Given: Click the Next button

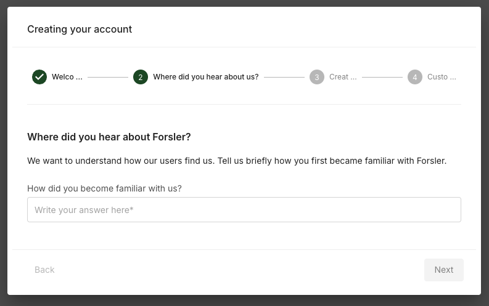Looking at the screenshot, I should click(x=444, y=270).
